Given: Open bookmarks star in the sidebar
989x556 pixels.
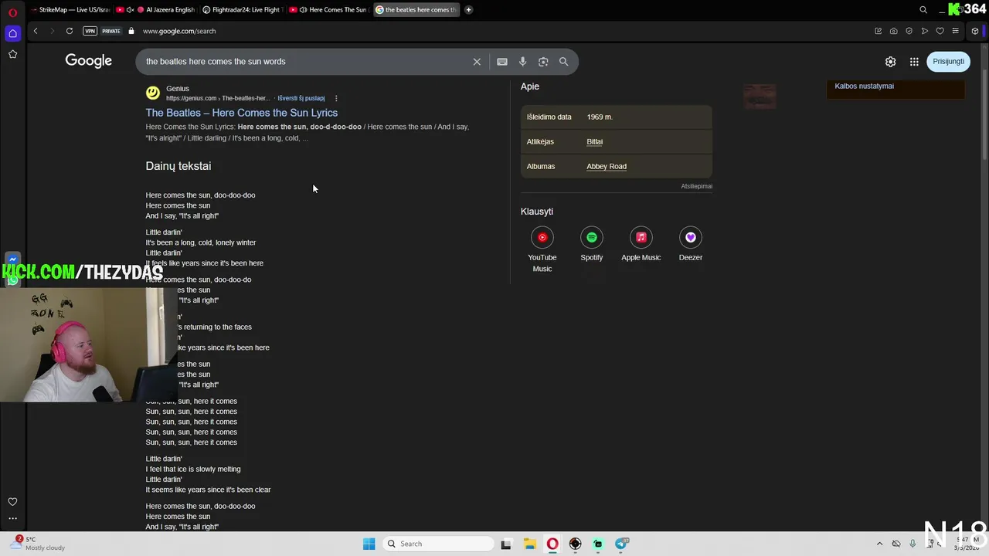Looking at the screenshot, I should pos(12,54).
